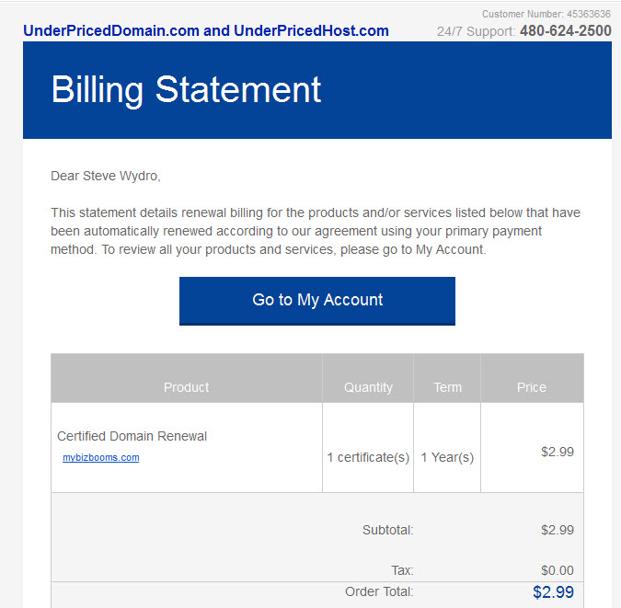The image size is (621, 608).
Task: Follow the mybizbooms.com domain link
Action: 101,457
